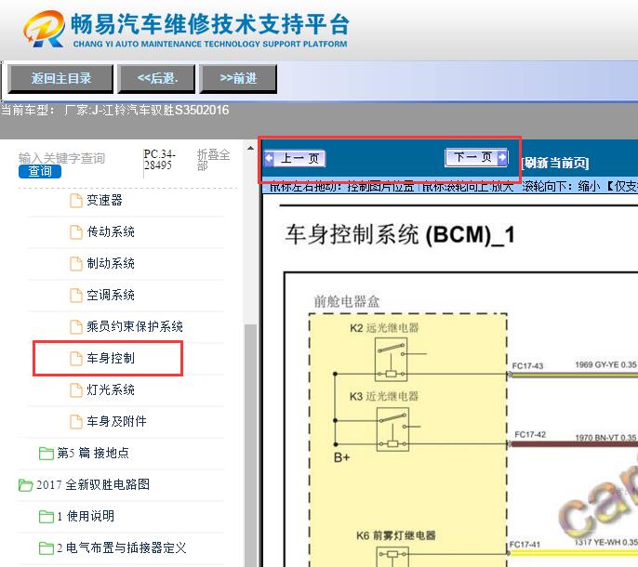Click FC17-42 connector label
The image size is (638, 567).
point(530,434)
